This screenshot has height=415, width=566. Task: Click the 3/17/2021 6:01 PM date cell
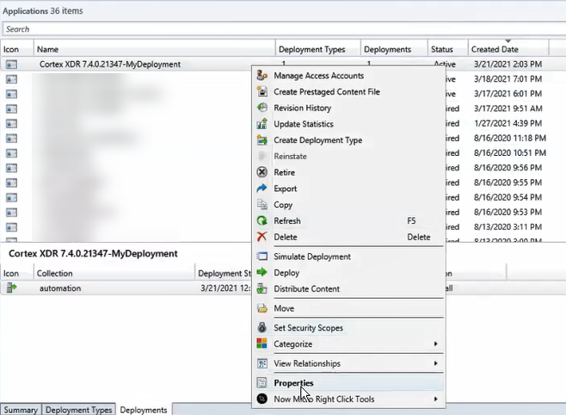(508, 94)
